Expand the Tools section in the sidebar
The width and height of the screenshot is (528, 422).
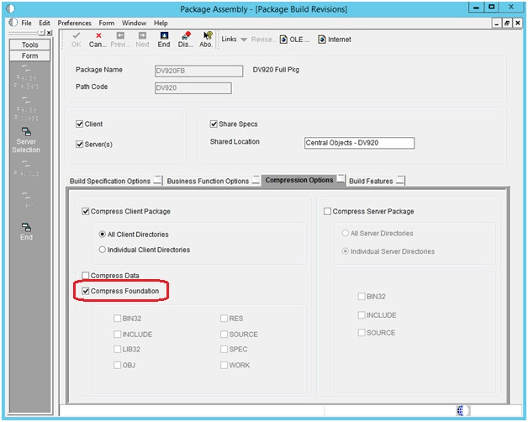click(30, 45)
